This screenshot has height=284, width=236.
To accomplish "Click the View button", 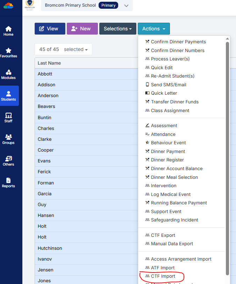I will 50,29.
